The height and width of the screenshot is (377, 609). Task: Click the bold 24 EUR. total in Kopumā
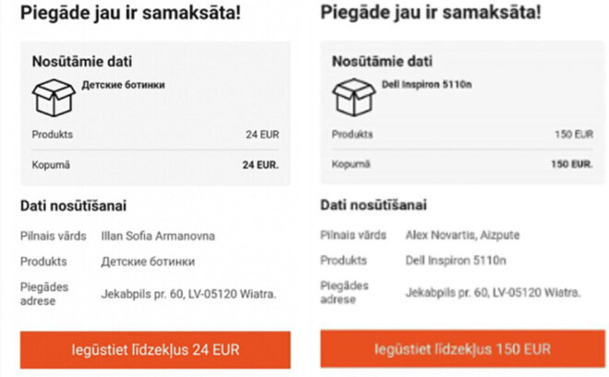(260, 165)
